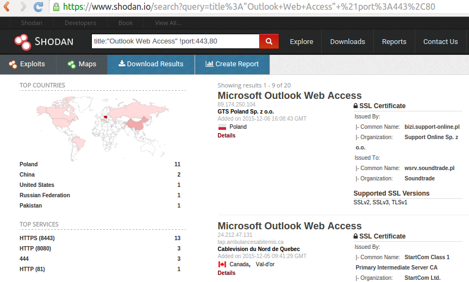Open first Microsoft Outlook Web Access result
Image resolution: width=469 pixels, height=282 pixels.
pos(290,96)
